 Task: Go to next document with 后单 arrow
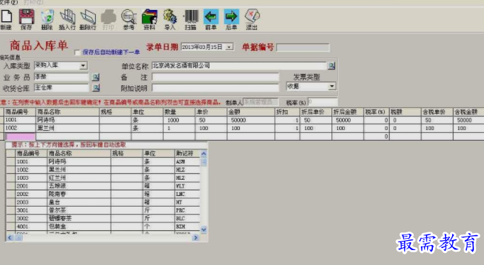click(x=231, y=19)
